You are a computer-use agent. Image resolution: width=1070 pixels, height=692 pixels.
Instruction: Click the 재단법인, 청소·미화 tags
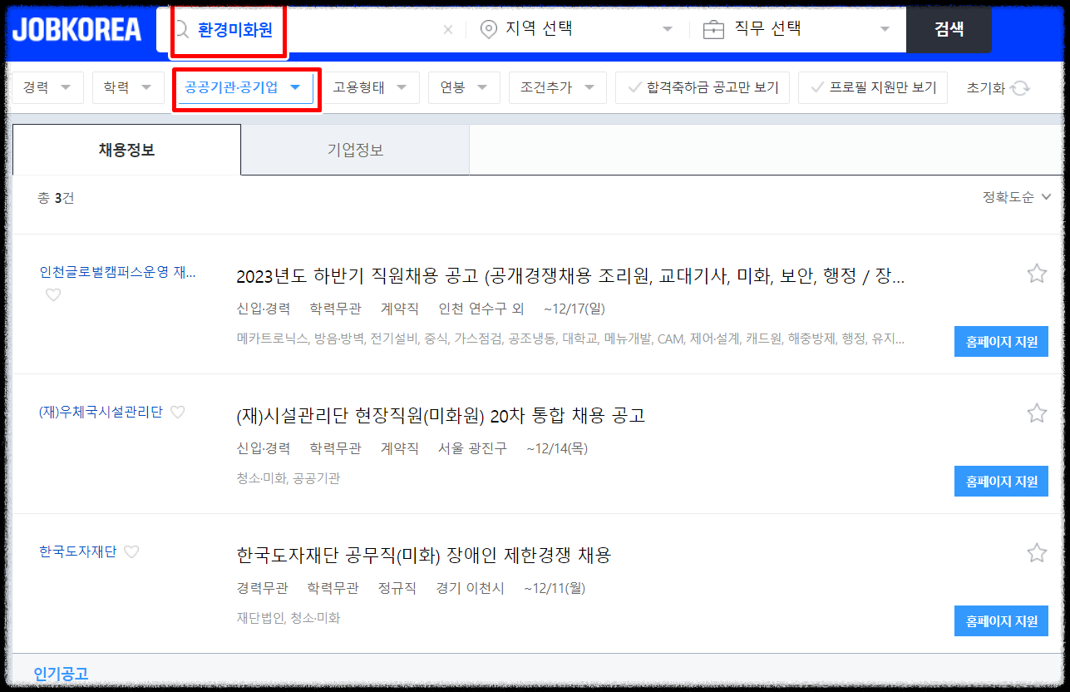click(288, 618)
